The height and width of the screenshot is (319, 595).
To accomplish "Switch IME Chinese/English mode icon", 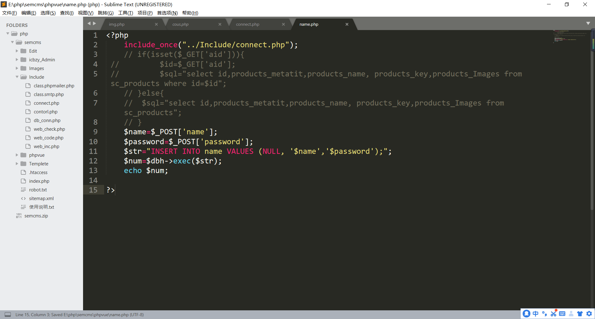I will click(x=535, y=313).
